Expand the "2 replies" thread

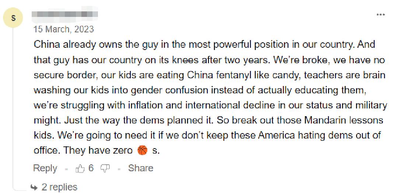[59, 187]
